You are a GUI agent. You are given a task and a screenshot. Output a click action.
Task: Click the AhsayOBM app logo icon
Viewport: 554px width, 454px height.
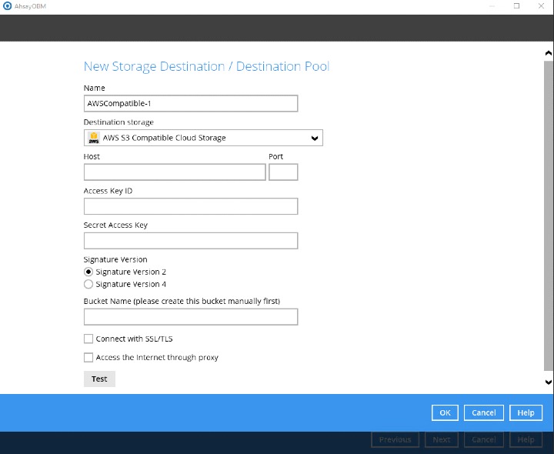pos(8,6)
